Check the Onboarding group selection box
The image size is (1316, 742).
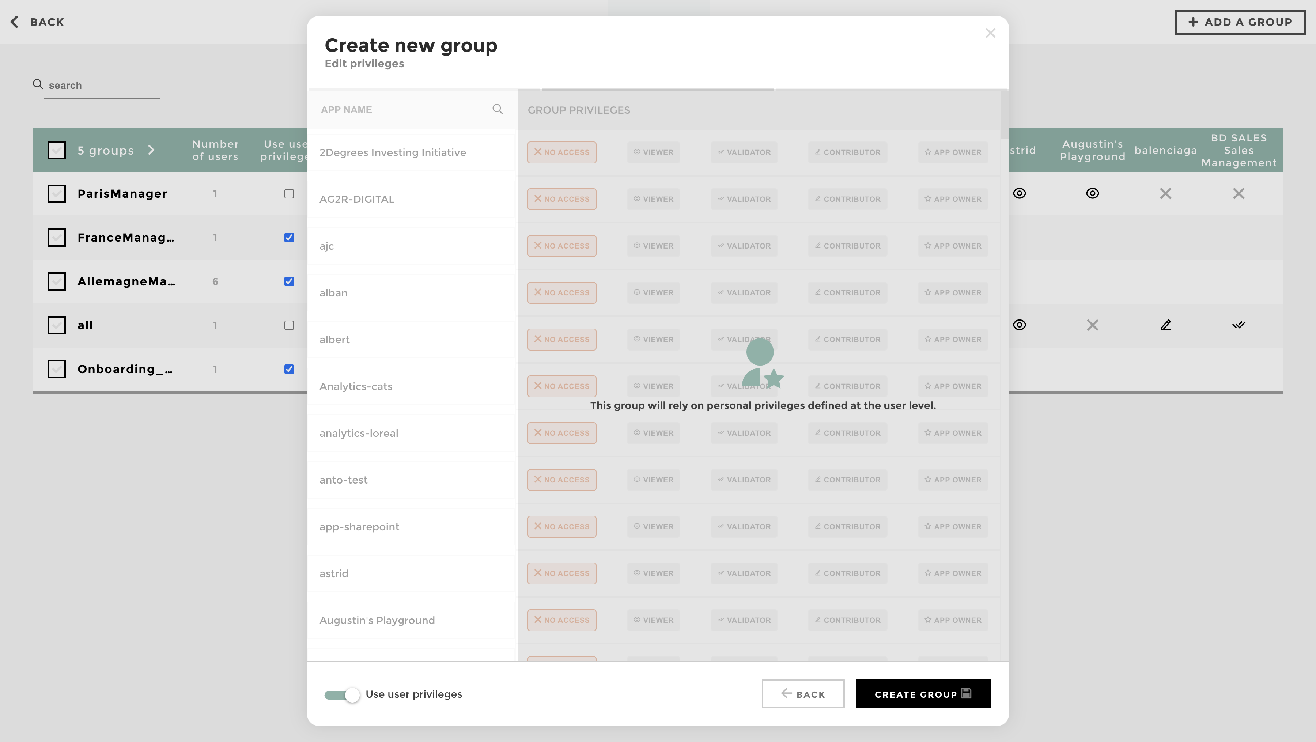click(57, 369)
